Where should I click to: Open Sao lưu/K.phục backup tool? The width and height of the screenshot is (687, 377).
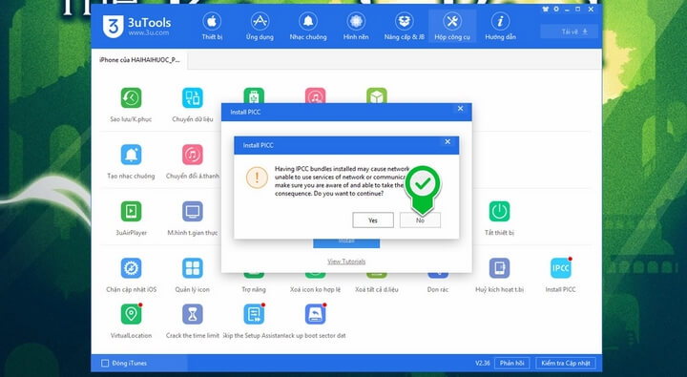(131, 105)
